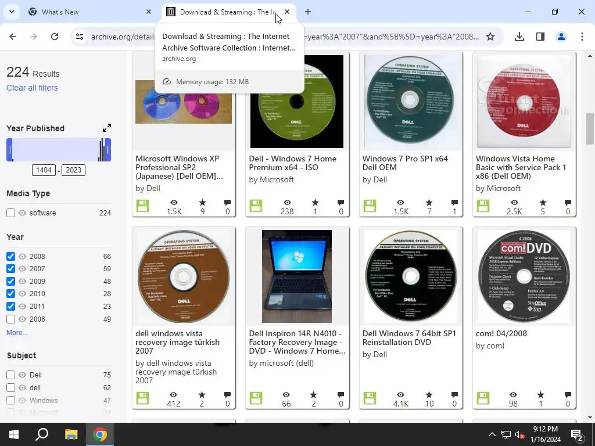Click the left handle of year slider
595x446 pixels.
tap(9, 150)
